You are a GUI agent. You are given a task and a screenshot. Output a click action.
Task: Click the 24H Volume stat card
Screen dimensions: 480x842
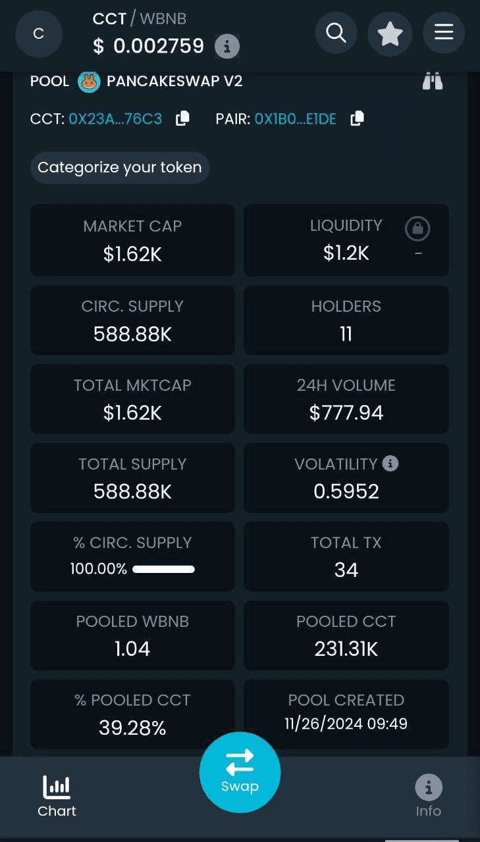point(346,399)
